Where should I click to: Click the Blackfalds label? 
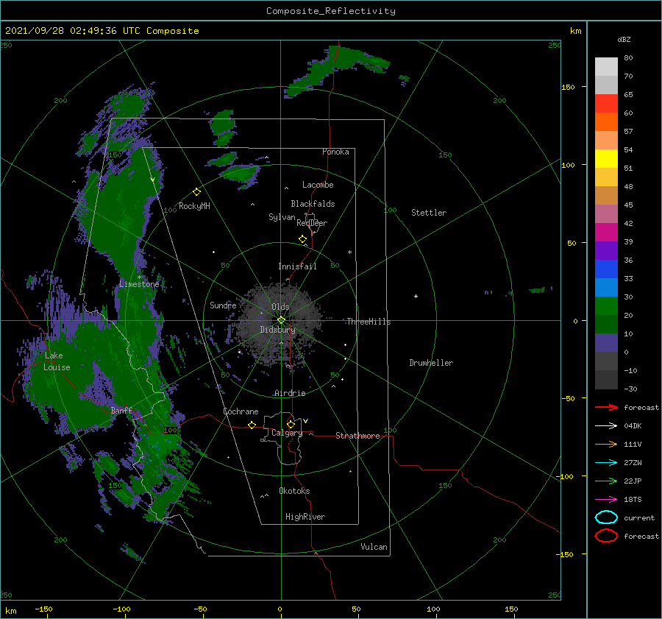(313, 204)
